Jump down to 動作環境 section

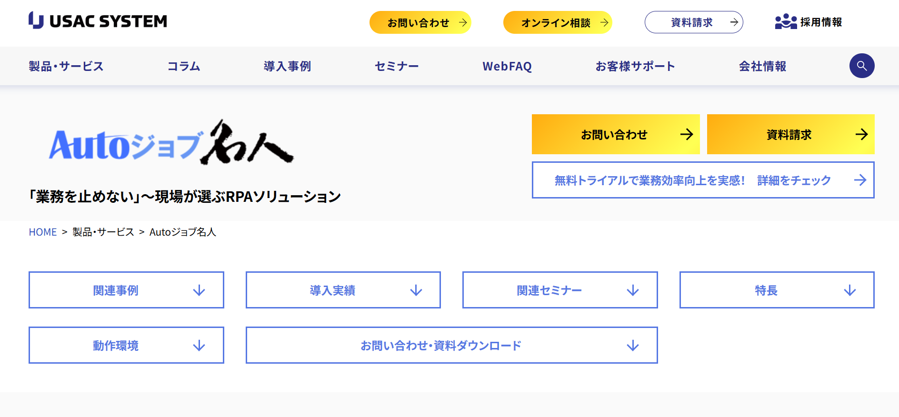point(126,345)
